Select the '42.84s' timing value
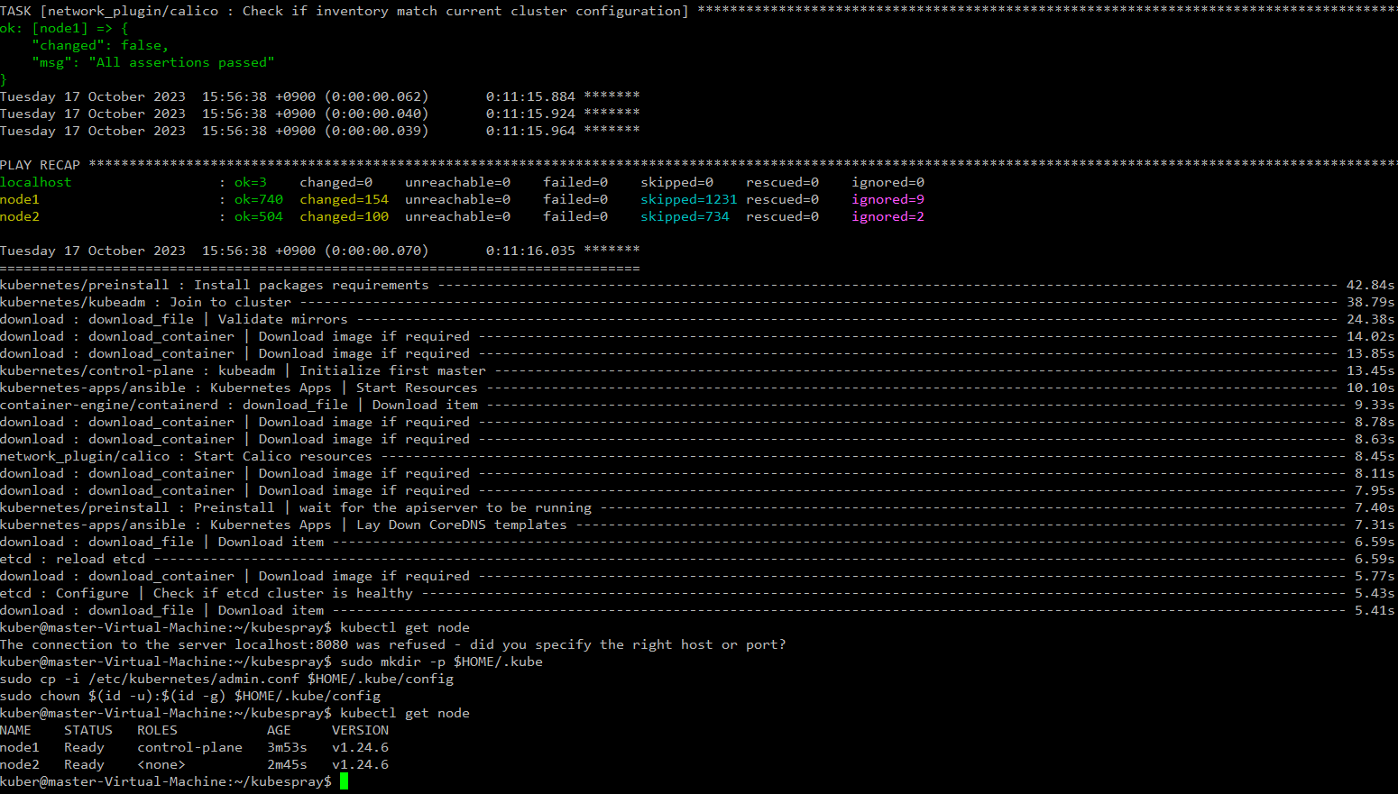 1371,285
